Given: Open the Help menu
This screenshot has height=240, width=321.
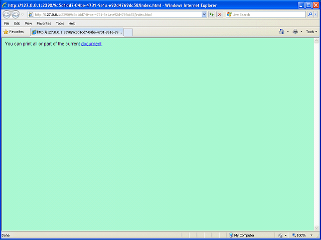Looking at the screenshot, I should 72,23.
